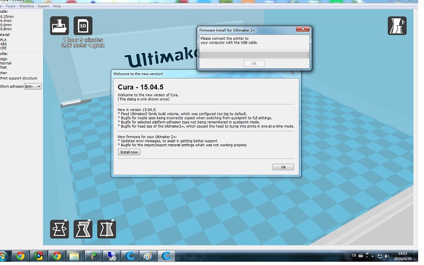Click the "1 hour 5 minutes" print time text
Screen dimensions: 424x265
coord(83,40)
